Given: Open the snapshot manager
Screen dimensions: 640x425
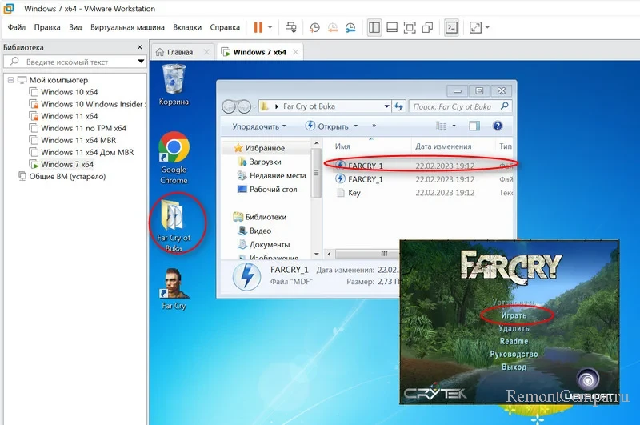Looking at the screenshot, I should 350,27.
